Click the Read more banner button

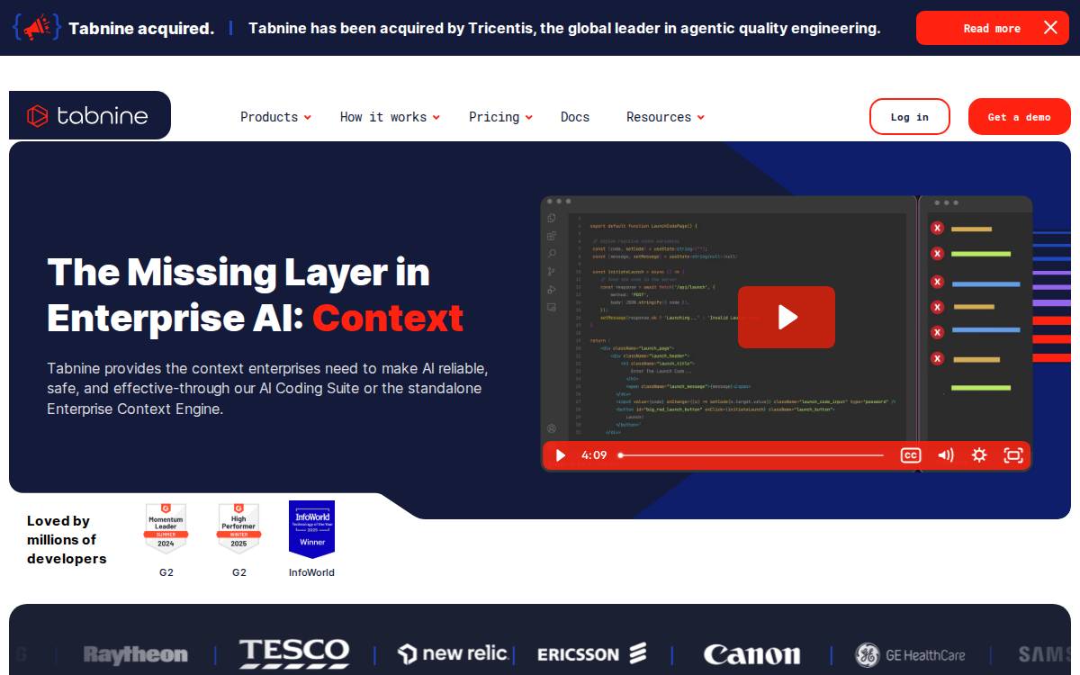tap(992, 28)
